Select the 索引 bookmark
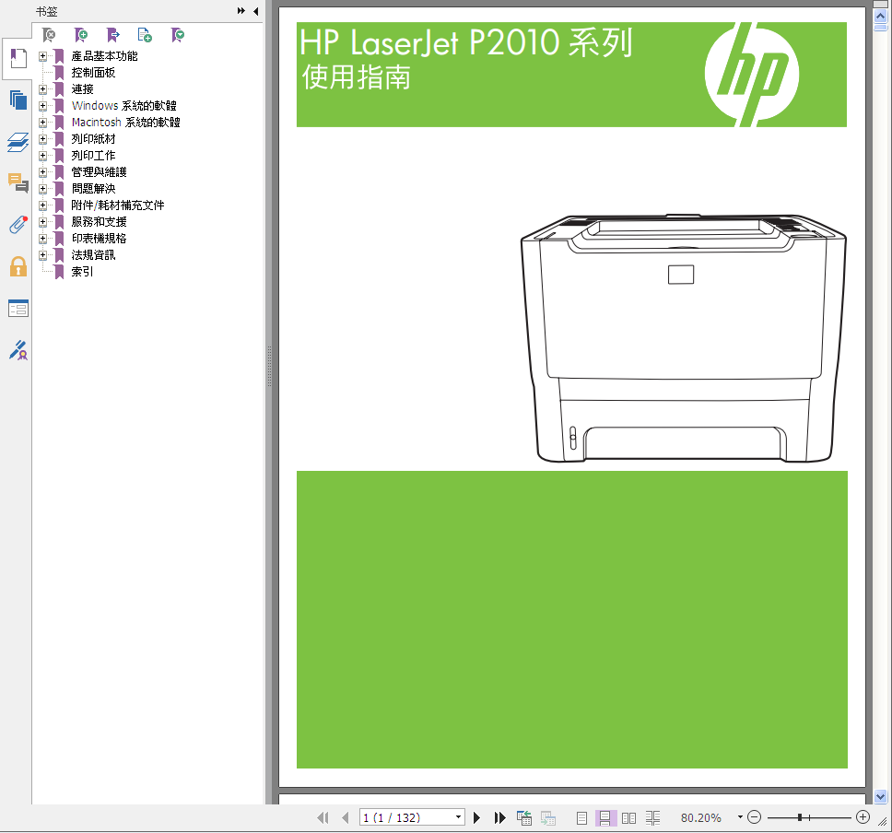 (x=83, y=272)
